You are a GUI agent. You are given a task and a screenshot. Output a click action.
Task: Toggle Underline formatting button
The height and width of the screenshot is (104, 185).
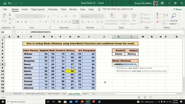(x=26, y=22)
